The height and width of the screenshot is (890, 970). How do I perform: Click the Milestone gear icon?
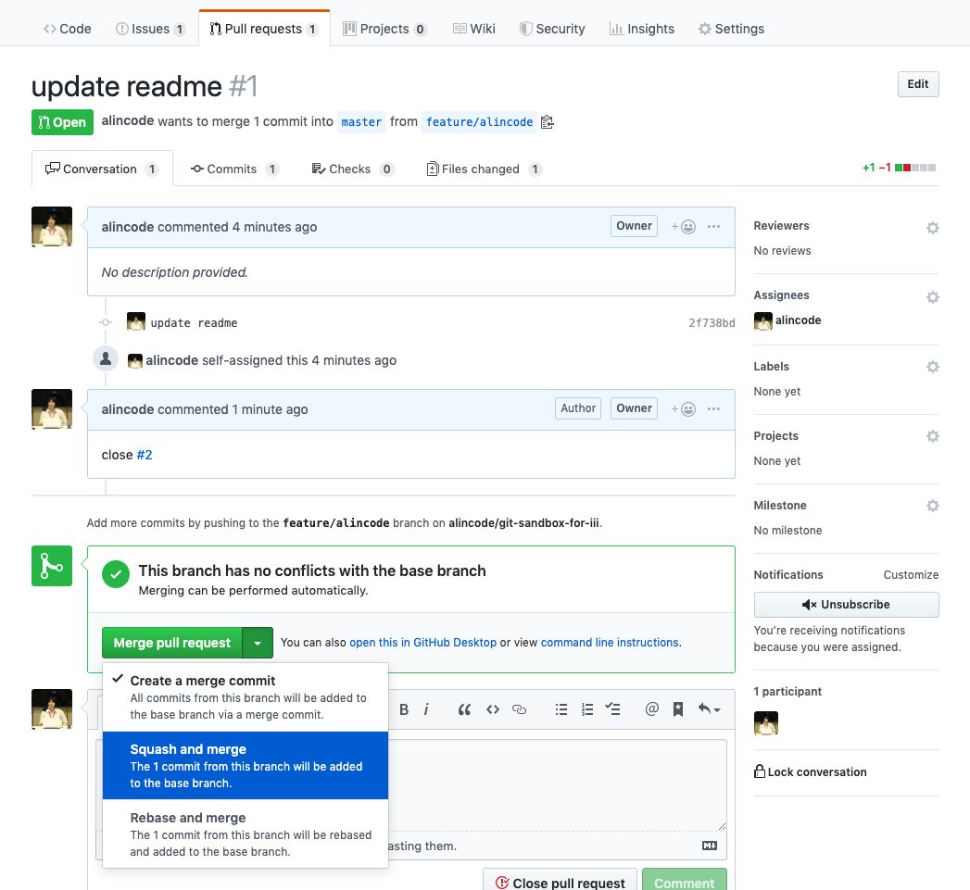coord(932,506)
